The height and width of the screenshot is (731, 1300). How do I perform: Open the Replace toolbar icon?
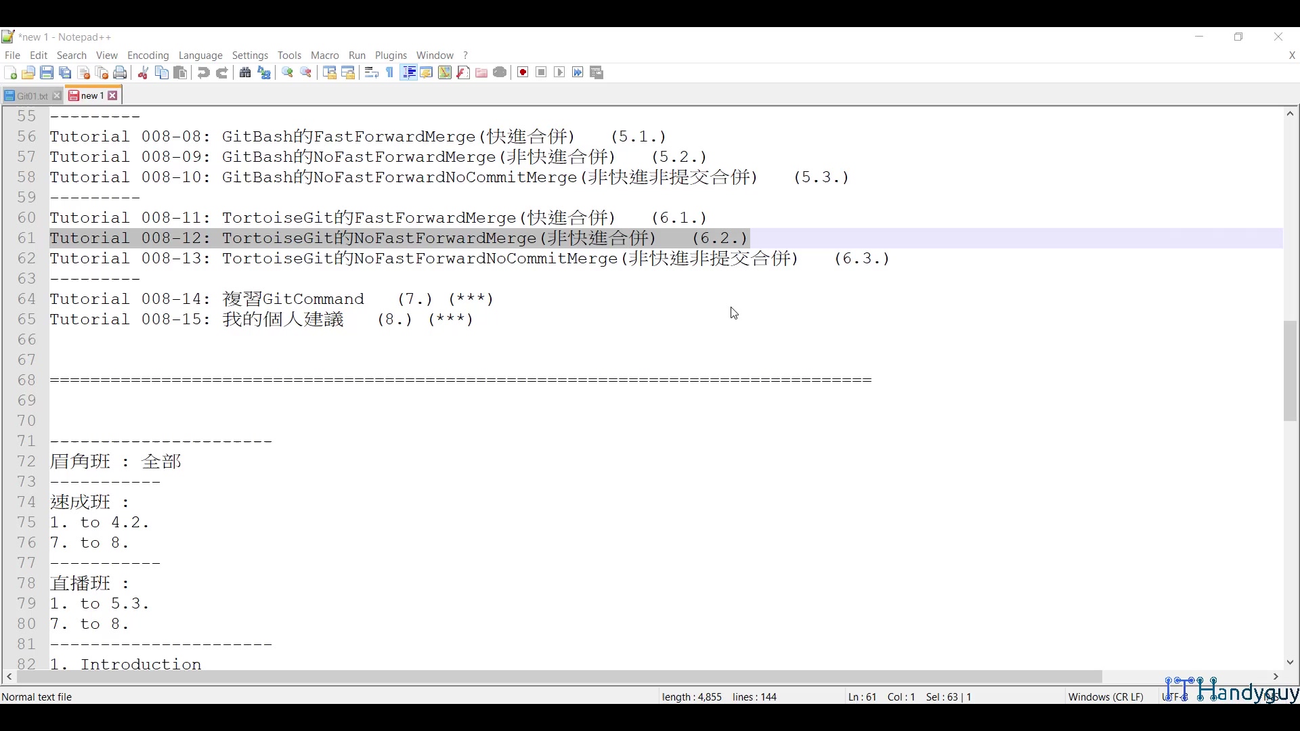pyautogui.click(x=264, y=73)
